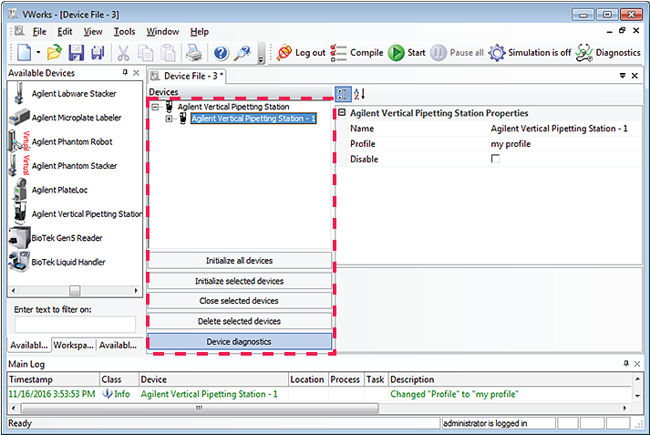Click Initialize all devices button
Viewport: 650px width, 435px height.
tap(239, 261)
